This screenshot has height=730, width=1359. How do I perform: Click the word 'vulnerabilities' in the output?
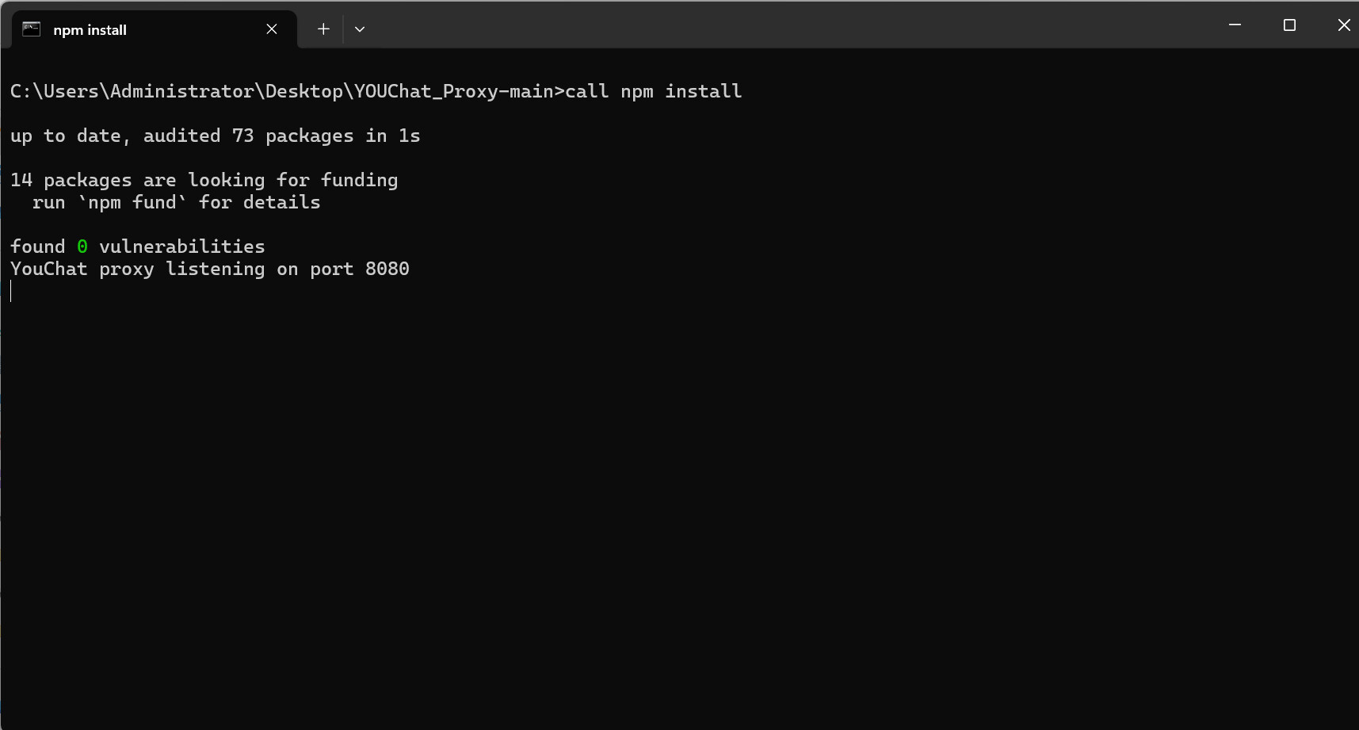click(x=182, y=247)
